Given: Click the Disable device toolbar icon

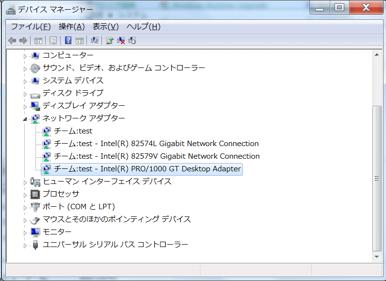Looking at the screenshot, I should click(x=132, y=40).
